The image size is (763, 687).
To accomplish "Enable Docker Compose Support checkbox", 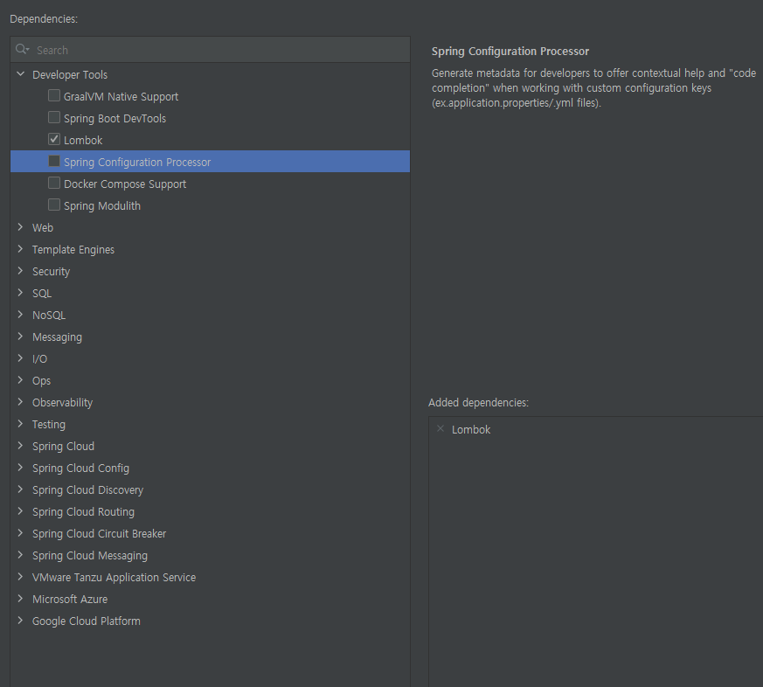I will pyautogui.click(x=54, y=183).
